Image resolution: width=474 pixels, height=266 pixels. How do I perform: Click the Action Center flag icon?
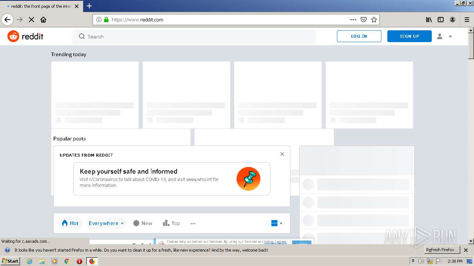[x=439, y=261]
